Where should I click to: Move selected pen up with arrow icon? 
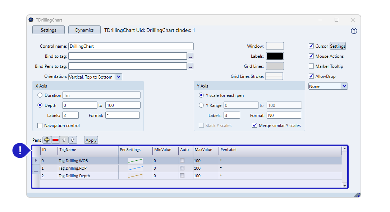tap(64, 140)
